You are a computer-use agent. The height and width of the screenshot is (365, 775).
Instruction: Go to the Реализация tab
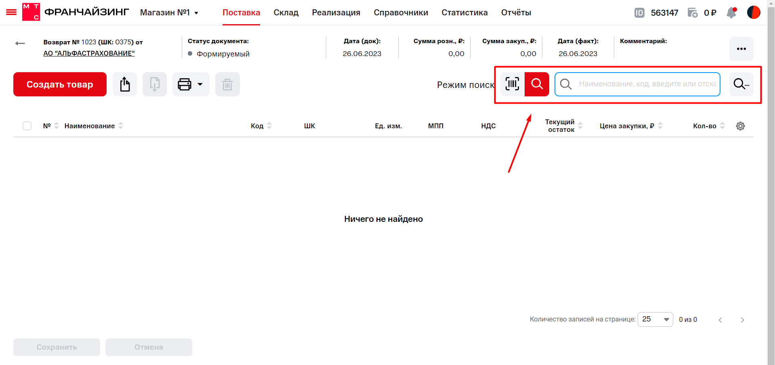click(336, 13)
